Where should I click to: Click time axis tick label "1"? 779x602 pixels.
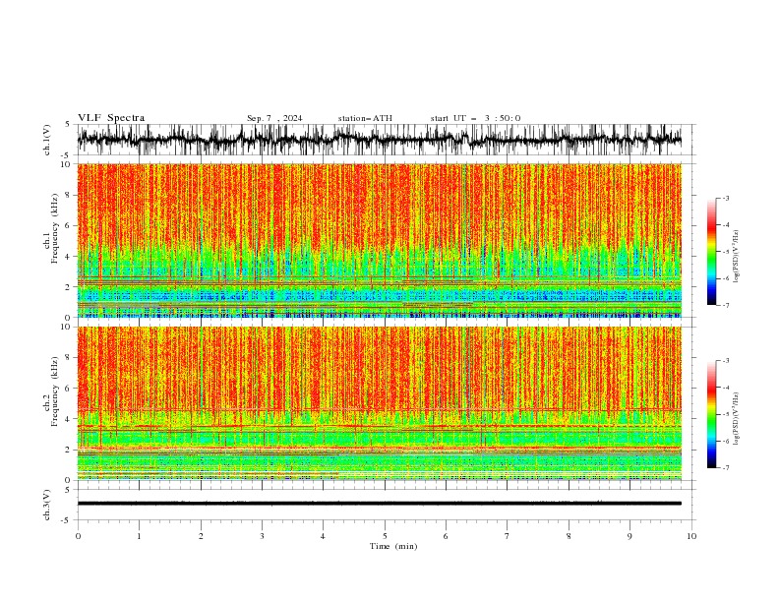139,536
